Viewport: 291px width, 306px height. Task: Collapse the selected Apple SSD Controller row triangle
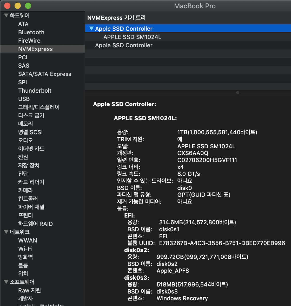coord(91,29)
